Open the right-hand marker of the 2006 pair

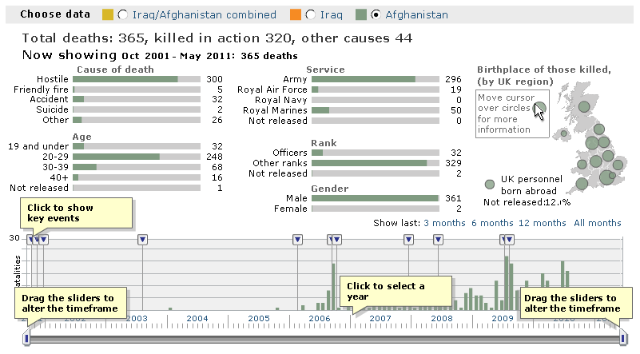pos(336,240)
